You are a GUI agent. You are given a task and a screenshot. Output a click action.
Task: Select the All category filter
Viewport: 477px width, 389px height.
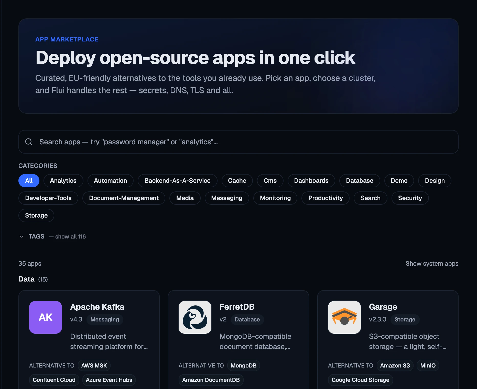(29, 181)
